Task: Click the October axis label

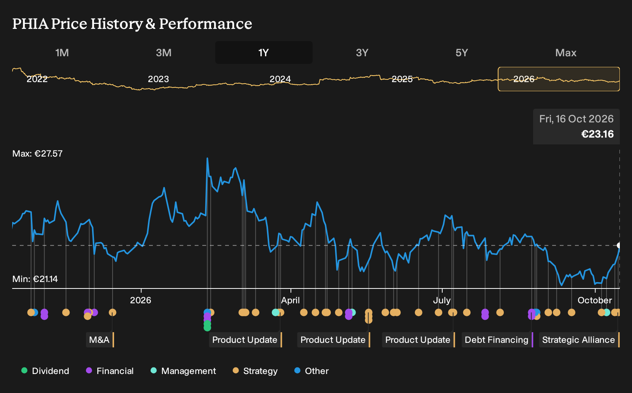Action: (x=595, y=300)
